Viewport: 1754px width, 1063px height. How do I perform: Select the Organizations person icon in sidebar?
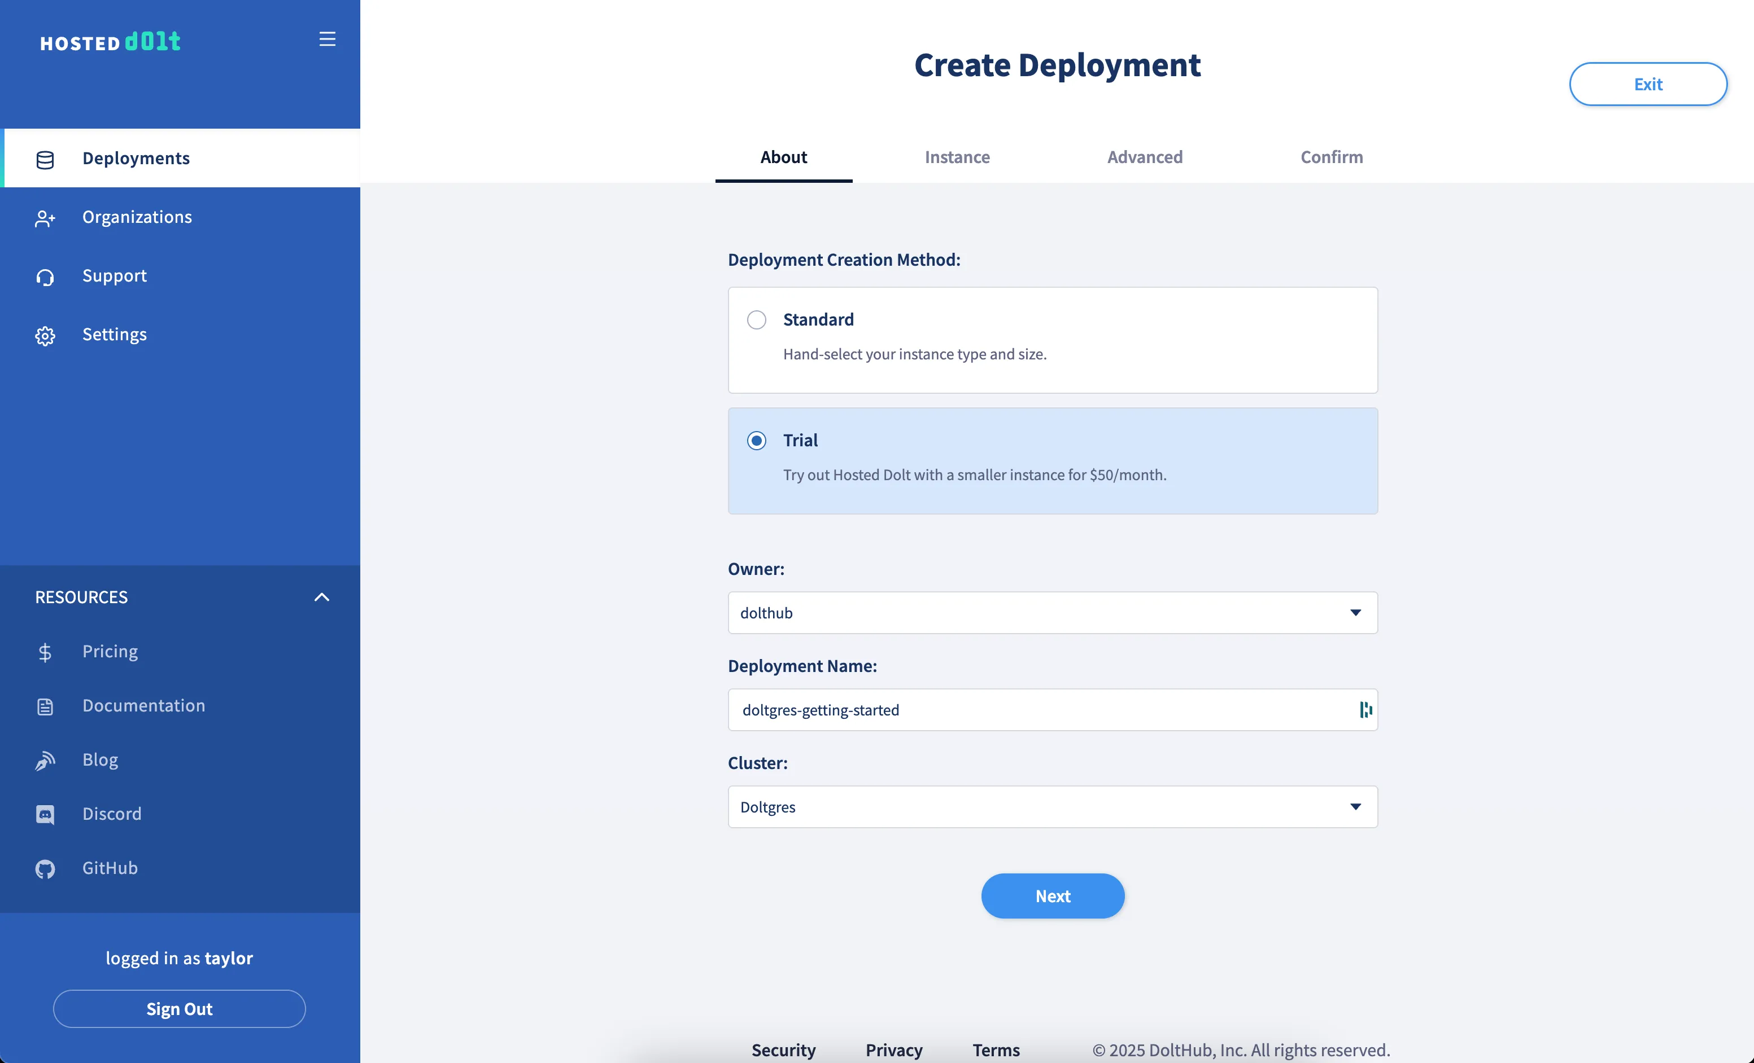coord(45,218)
